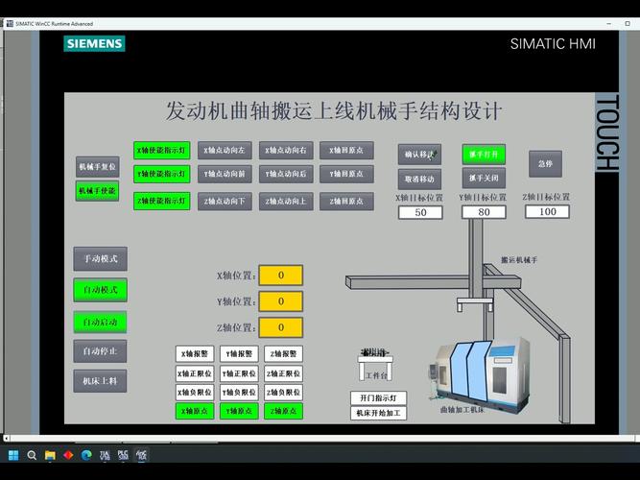Click the scrollbar left arrow
640x480 pixels.
click(6, 439)
